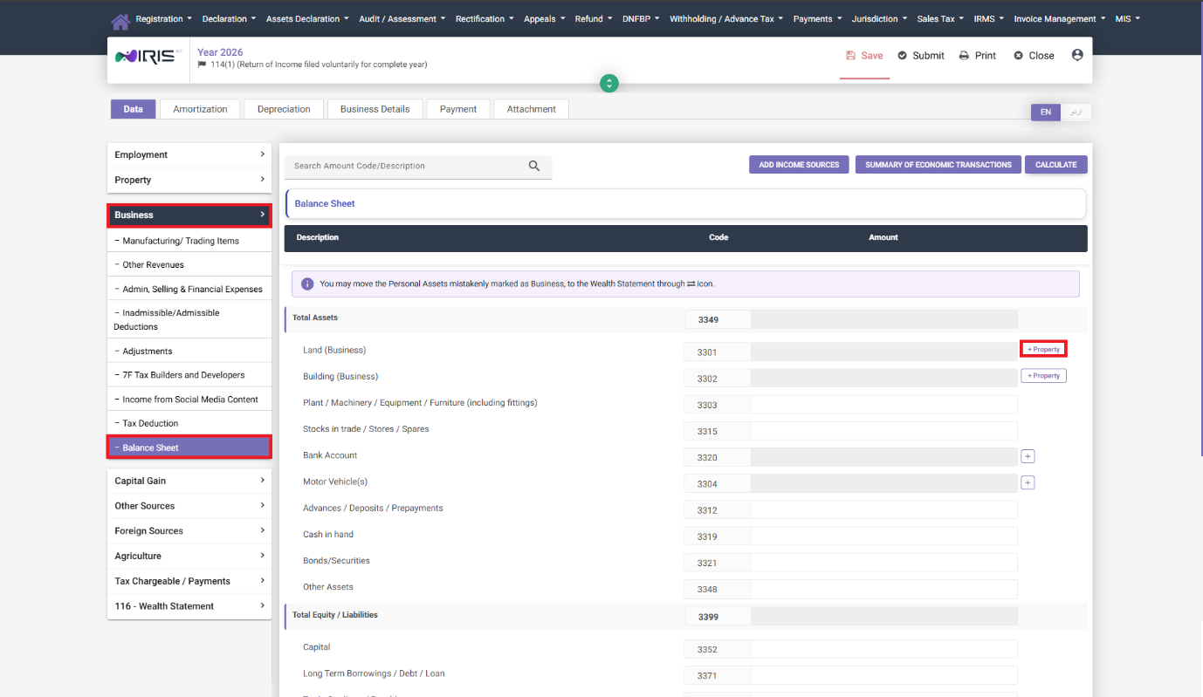Click the IRIS logo

tap(148, 56)
